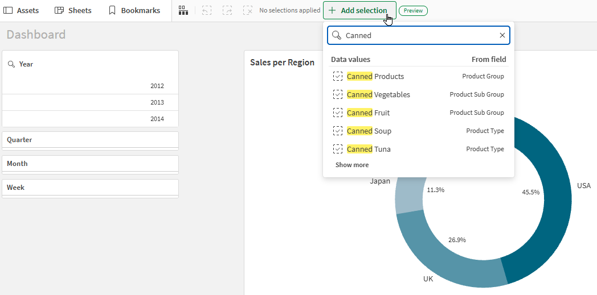Open the selections tool grid icon
The image size is (597, 295).
[x=183, y=10]
